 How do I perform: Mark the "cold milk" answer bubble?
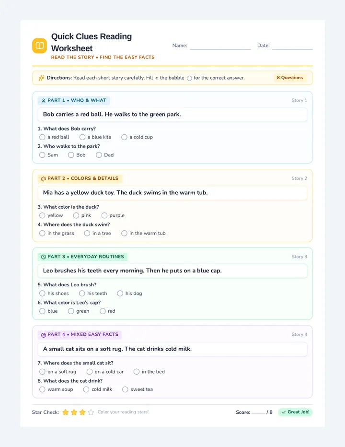tap(86, 389)
